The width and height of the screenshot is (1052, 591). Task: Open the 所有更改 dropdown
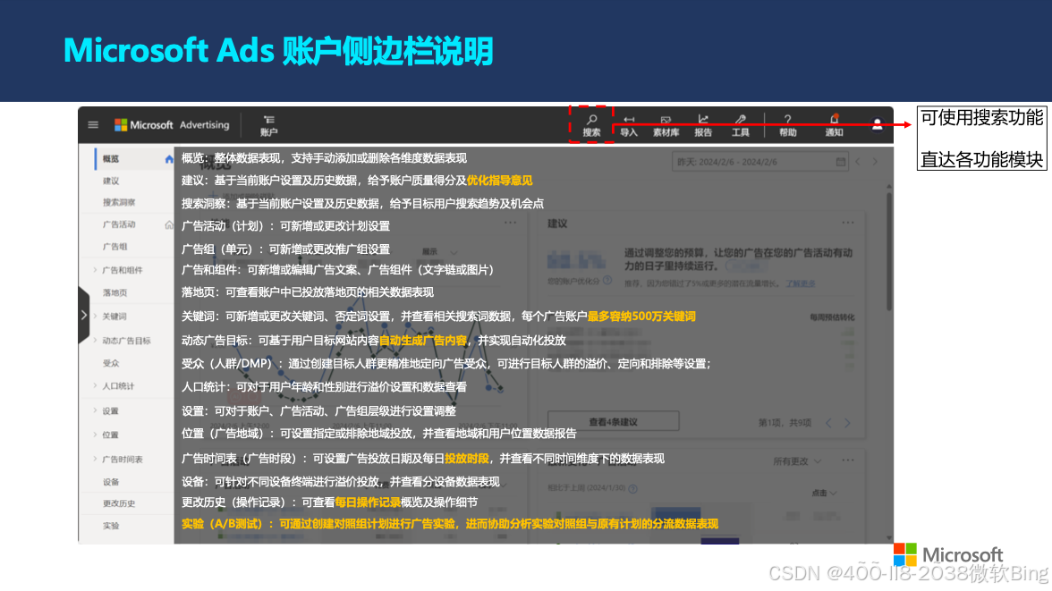[797, 460]
